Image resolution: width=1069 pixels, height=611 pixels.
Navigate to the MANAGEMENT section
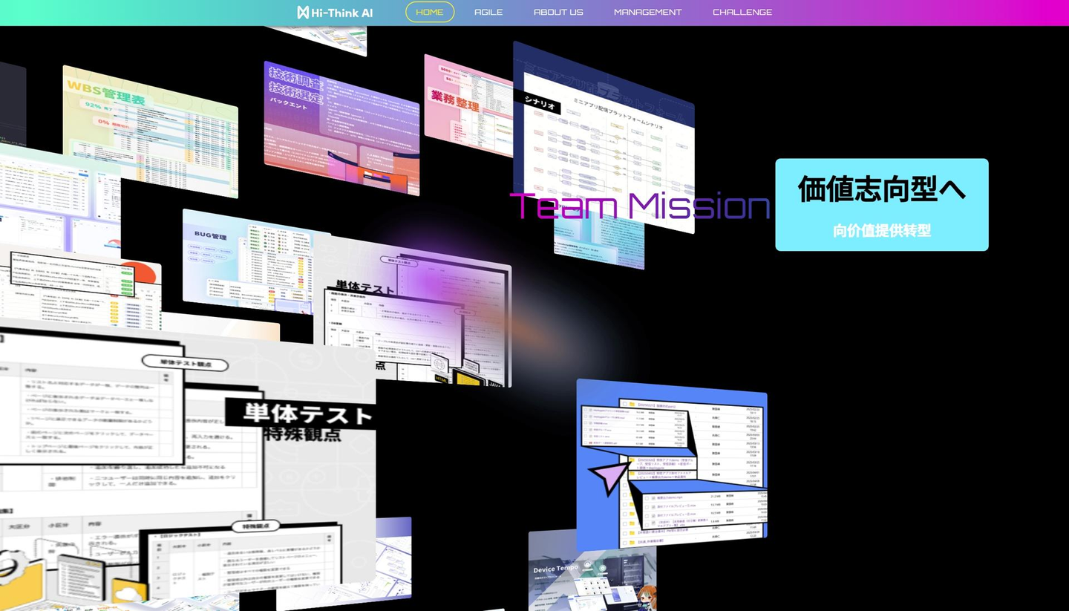pyautogui.click(x=647, y=12)
